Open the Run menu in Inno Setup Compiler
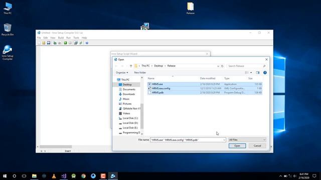 pyautogui.click(x=68, y=38)
